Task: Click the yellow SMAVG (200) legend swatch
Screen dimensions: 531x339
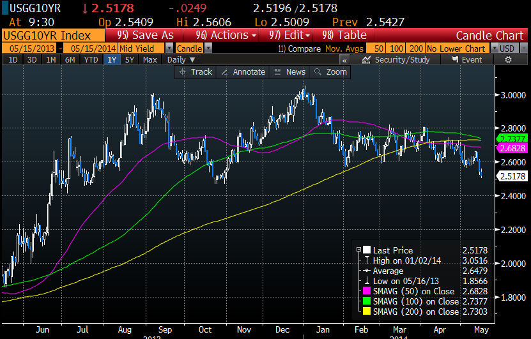Action: coord(367,312)
